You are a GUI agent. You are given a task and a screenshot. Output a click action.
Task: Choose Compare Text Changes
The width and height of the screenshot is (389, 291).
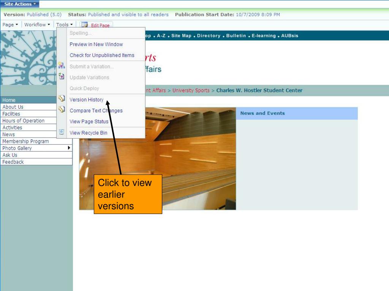pos(96,111)
